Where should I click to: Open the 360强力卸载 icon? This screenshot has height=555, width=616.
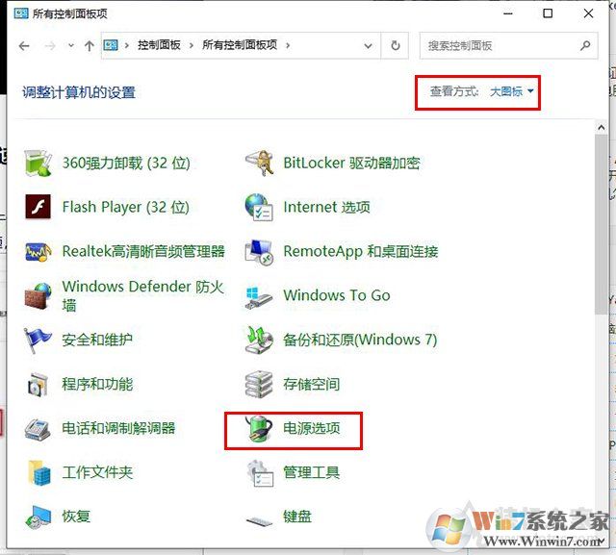[38, 164]
